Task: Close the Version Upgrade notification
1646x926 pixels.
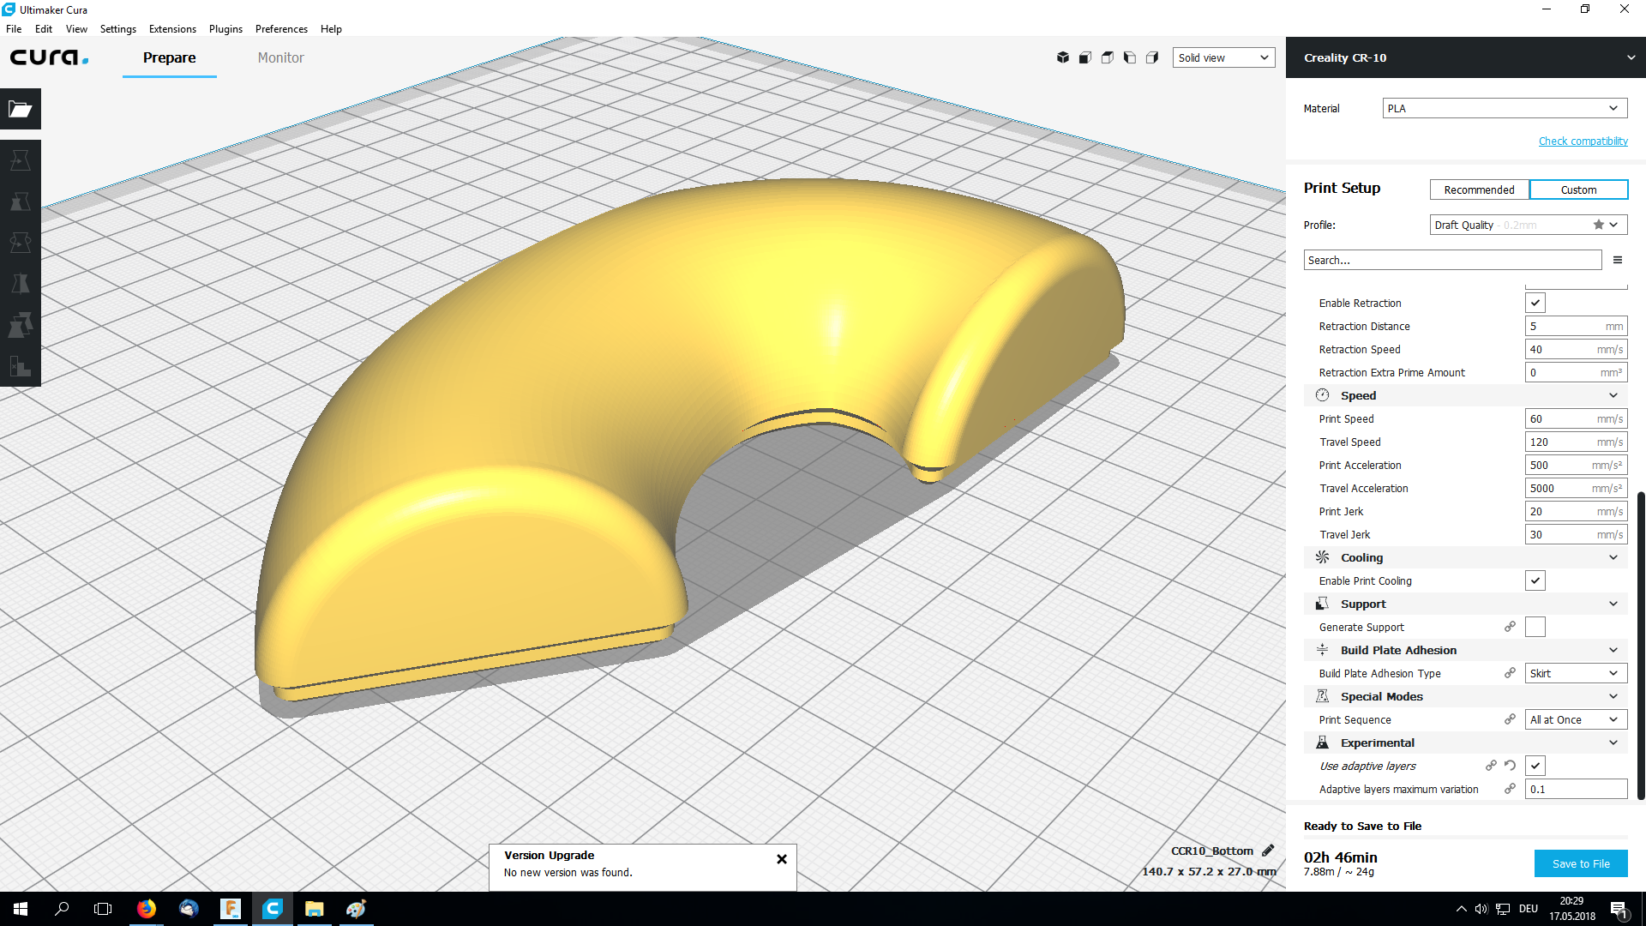Action: [x=782, y=858]
